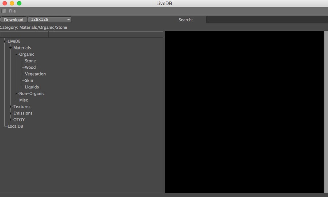Expand the OTOY tree node
This screenshot has width=328, height=197.
(x=10, y=120)
